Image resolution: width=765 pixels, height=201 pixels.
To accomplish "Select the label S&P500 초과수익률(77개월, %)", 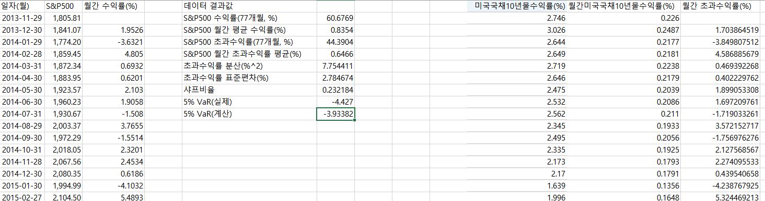I will pyautogui.click(x=249, y=42).
